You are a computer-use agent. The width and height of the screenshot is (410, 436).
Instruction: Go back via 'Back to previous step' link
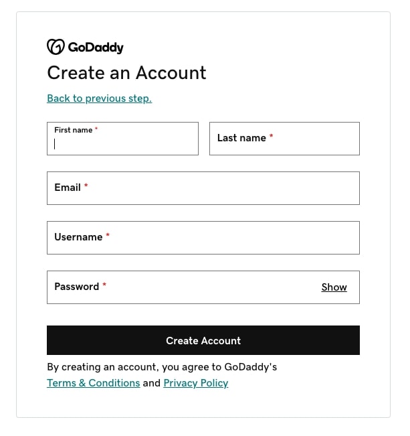point(100,98)
